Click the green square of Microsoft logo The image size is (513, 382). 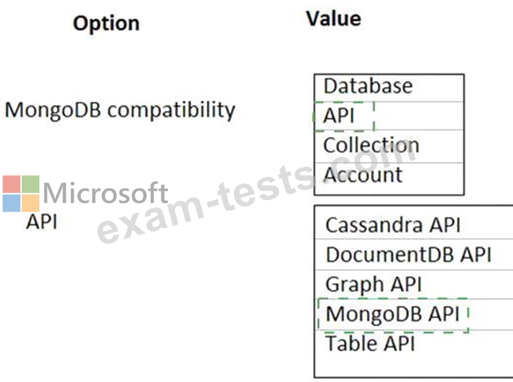point(30,184)
